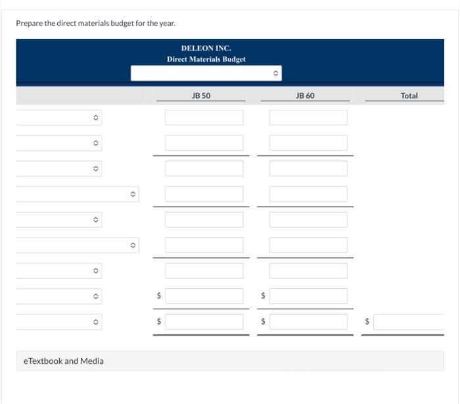Click the fourth row JB 60 input field
Viewport: 460px width, 404px height.
[308, 194]
